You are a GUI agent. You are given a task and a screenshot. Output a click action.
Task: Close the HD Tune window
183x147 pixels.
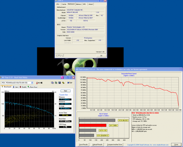[73, 78]
